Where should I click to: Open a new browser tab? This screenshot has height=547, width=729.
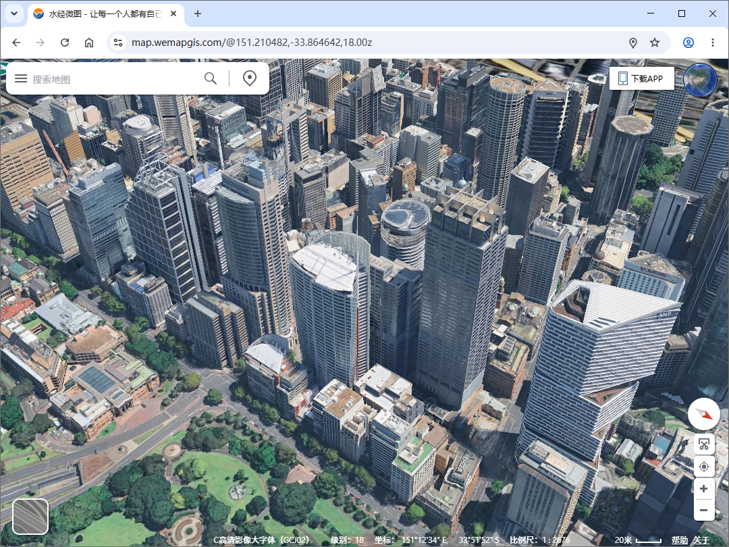click(x=198, y=14)
